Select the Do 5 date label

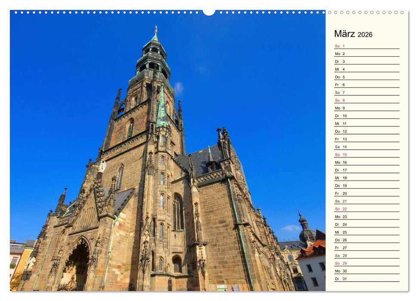click(x=340, y=76)
